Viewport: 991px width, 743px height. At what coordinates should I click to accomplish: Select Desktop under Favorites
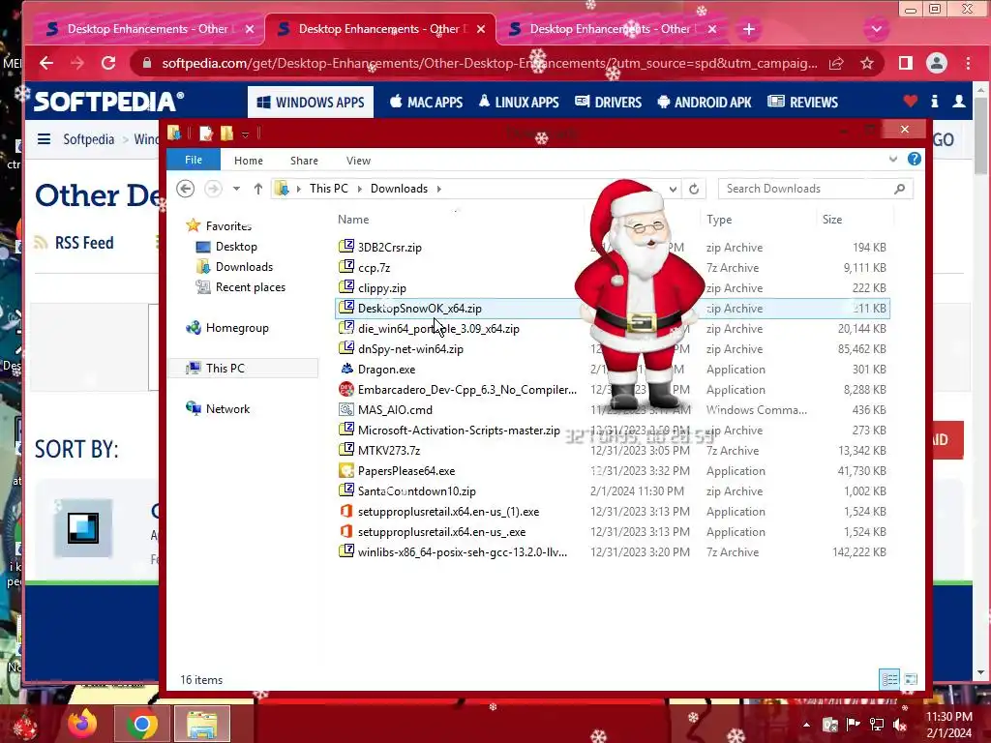coord(236,247)
